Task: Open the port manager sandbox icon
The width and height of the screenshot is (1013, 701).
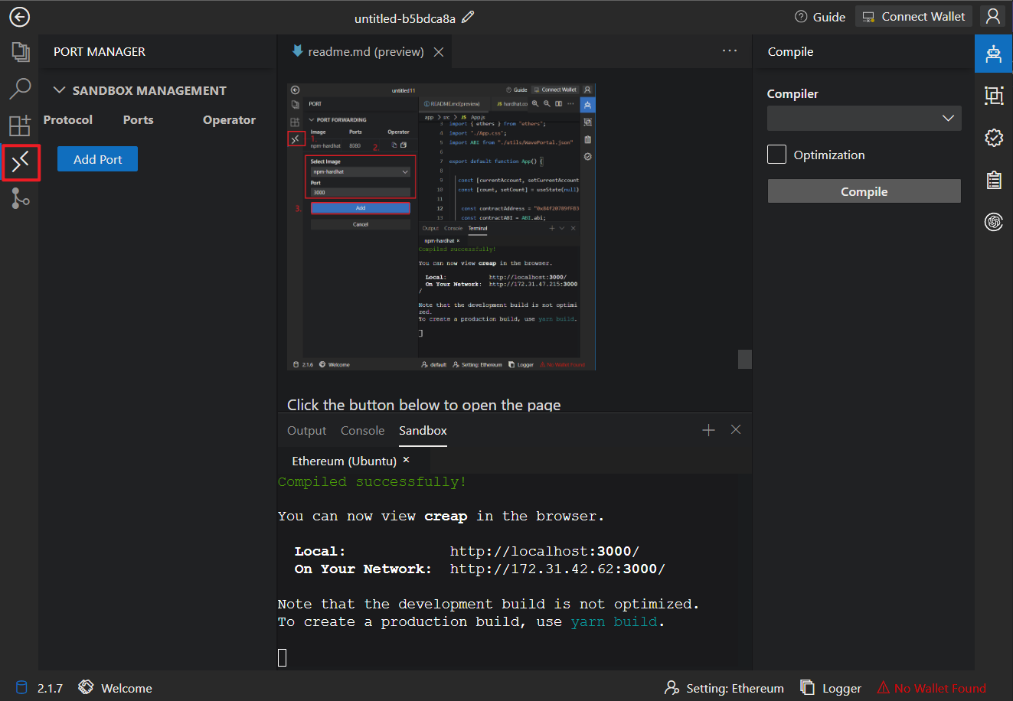Action: tap(21, 162)
